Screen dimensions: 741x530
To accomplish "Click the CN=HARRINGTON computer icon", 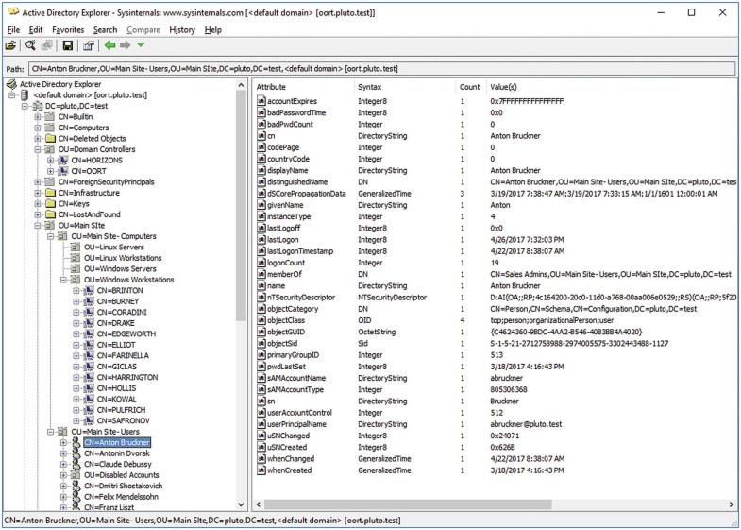I will coord(89,377).
